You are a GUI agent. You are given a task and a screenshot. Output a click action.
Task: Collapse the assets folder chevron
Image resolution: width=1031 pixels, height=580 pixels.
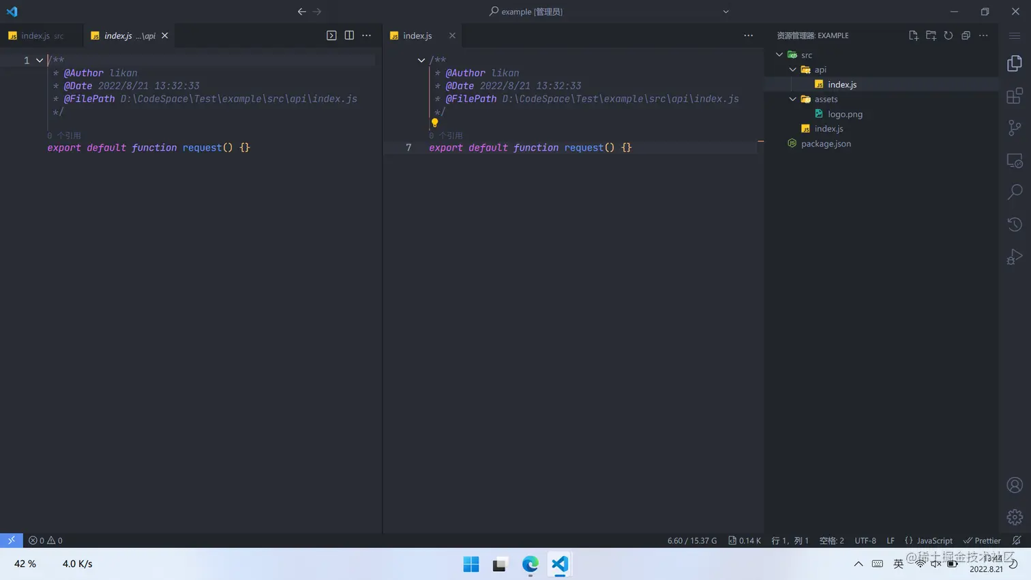(793, 99)
